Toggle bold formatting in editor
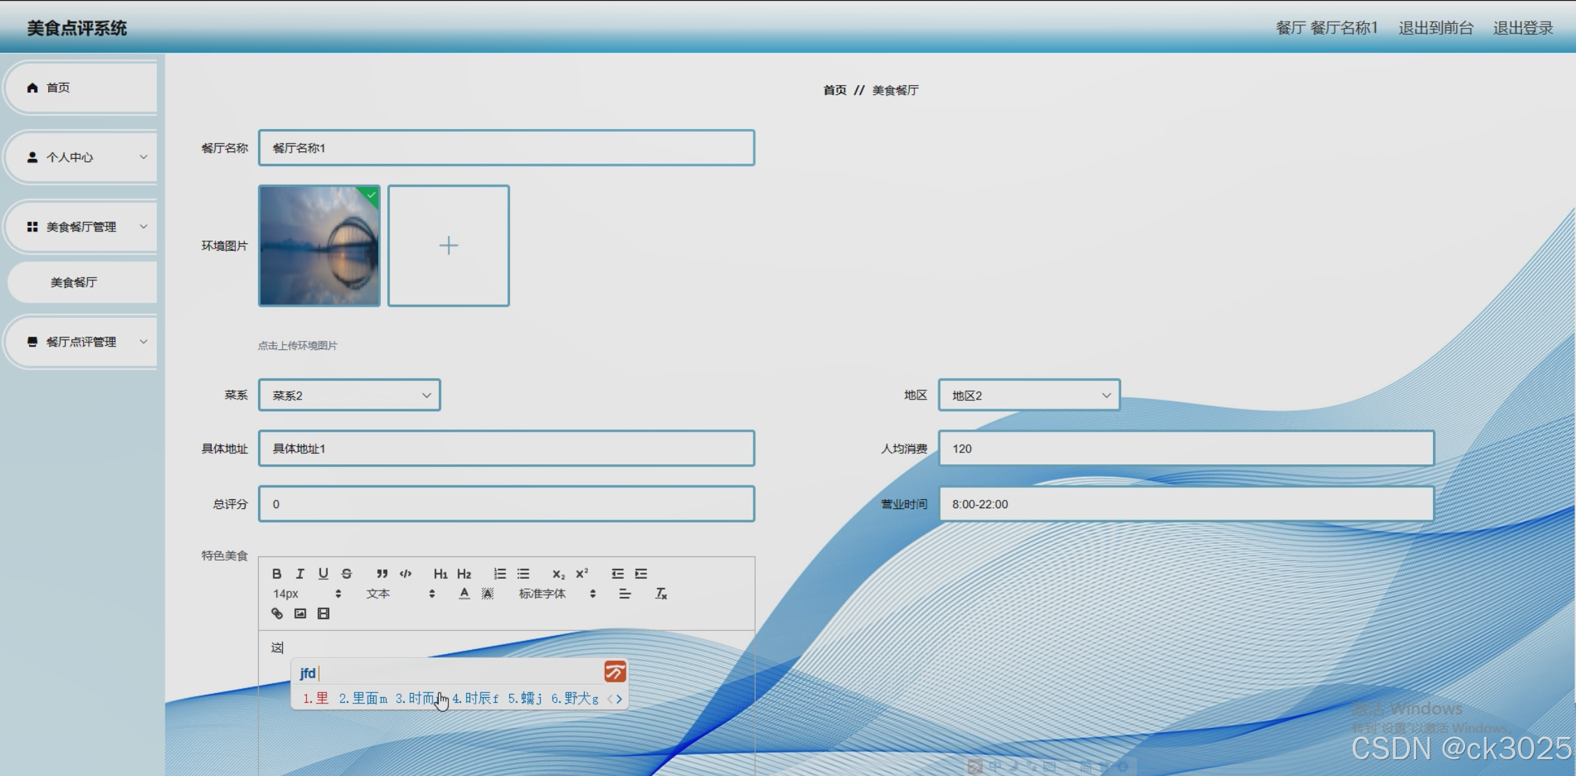This screenshot has height=776, width=1576. [x=276, y=574]
